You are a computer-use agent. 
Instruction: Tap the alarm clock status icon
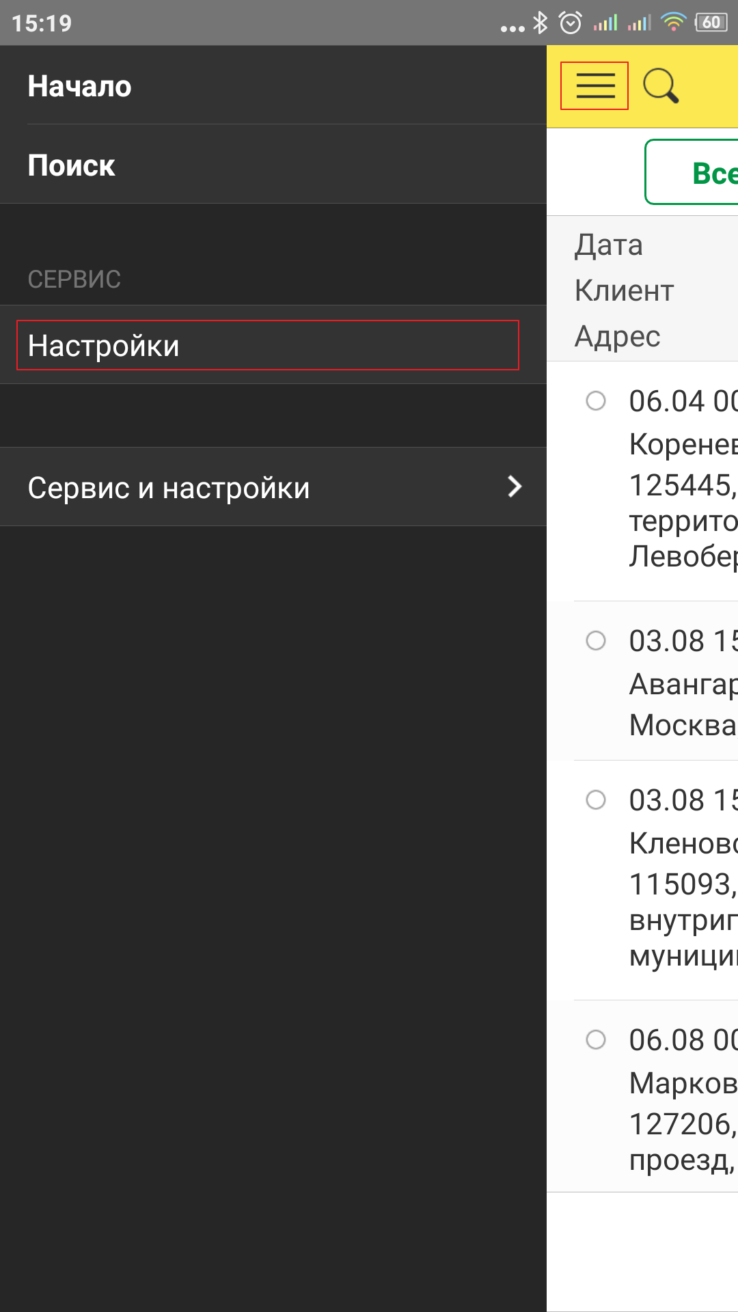point(571,23)
